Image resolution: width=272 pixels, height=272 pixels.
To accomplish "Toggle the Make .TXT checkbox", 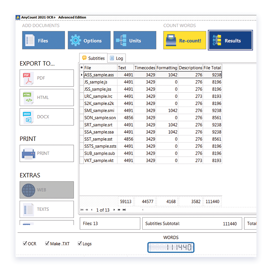I will [57, 244].
